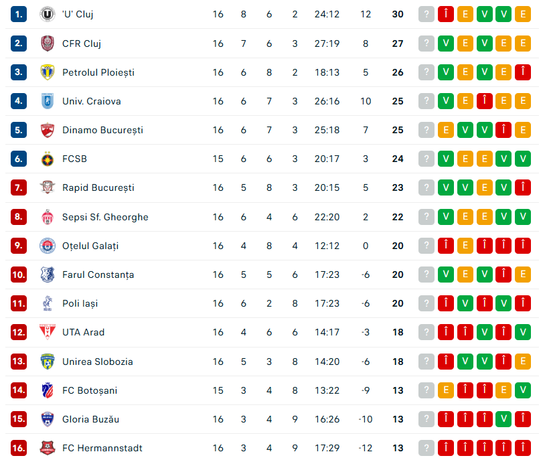547x462 pixels.
Task: Click 'U' Cluj's red Î form badge
Action: (446, 14)
